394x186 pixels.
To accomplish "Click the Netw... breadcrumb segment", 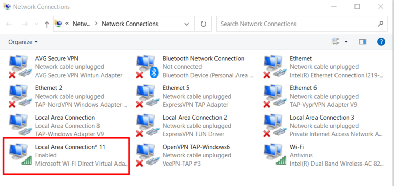I will (82, 24).
